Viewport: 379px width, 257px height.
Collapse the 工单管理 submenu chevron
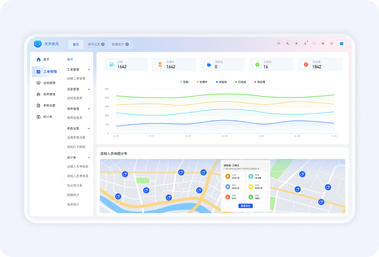[x=89, y=70]
